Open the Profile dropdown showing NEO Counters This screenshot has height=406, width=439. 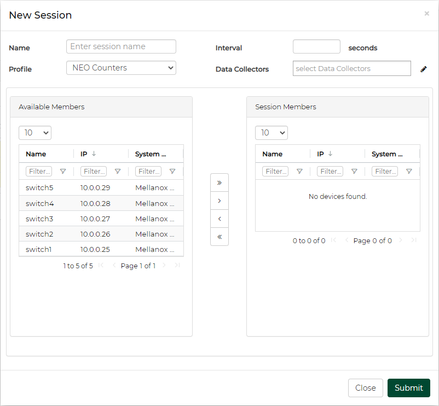coord(121,68)
